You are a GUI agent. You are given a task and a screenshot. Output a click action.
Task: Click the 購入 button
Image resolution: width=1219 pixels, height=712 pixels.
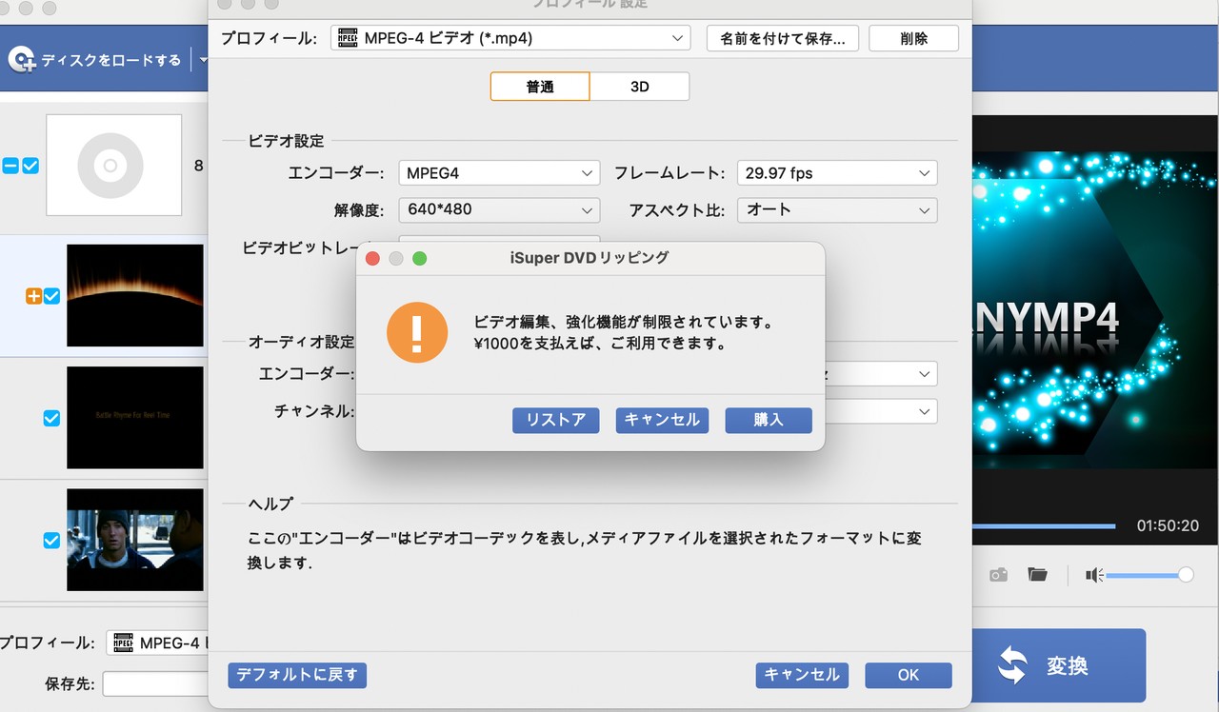pyautogui.click(x=769, y=420)
